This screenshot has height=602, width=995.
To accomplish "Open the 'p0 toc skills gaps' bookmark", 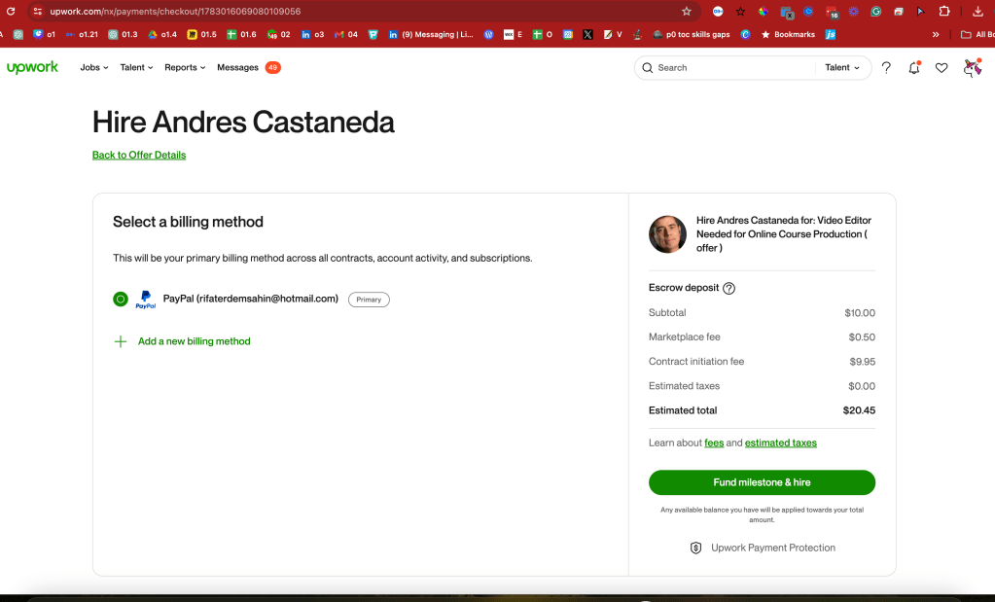I will 691,34.
